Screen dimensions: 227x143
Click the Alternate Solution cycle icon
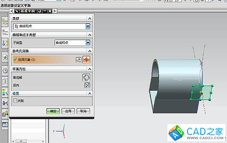pos(86,77)
